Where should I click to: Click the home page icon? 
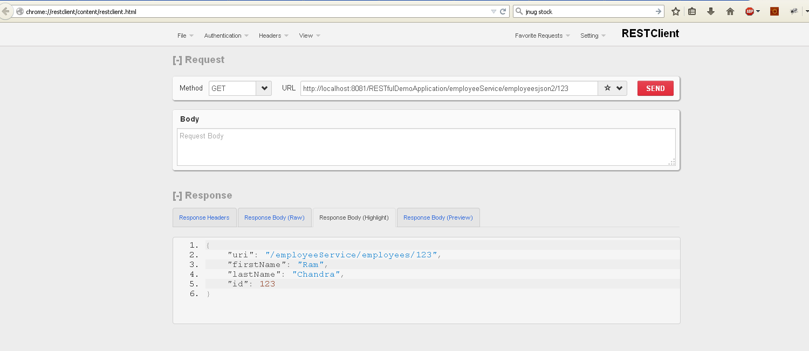pos(730,11)
